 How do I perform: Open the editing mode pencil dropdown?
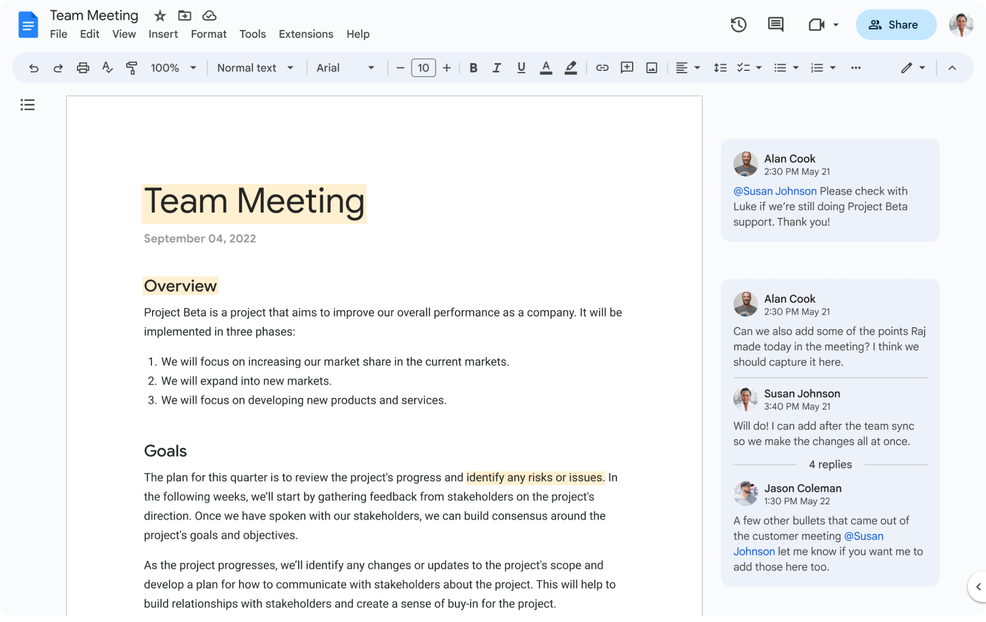pos(913,68)
